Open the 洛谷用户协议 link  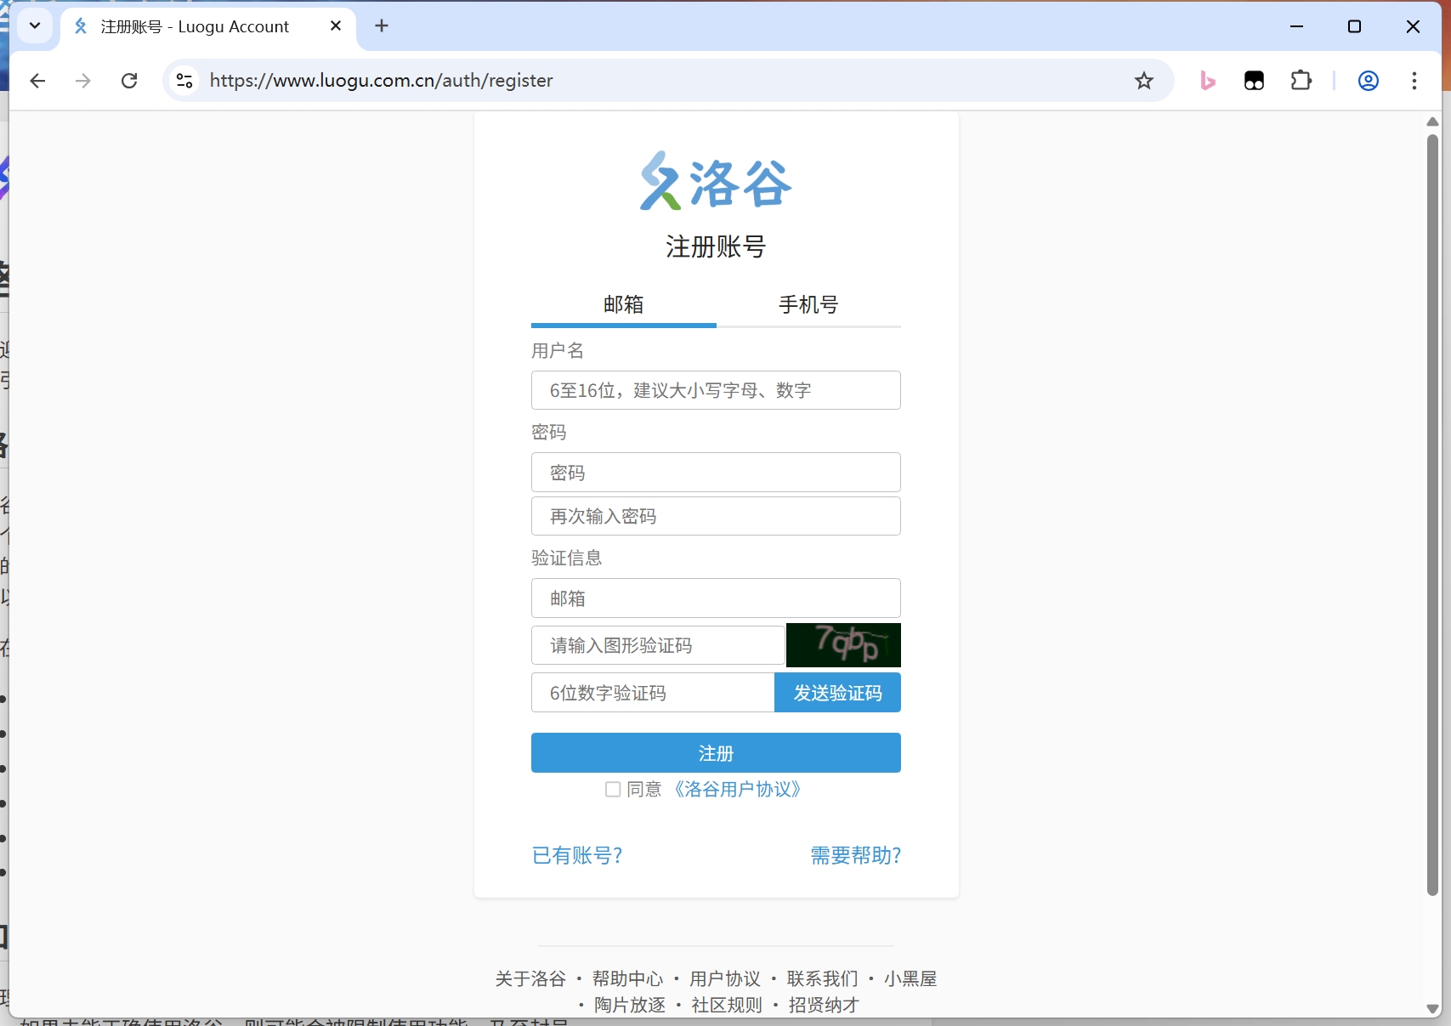(x=737, y=790)
